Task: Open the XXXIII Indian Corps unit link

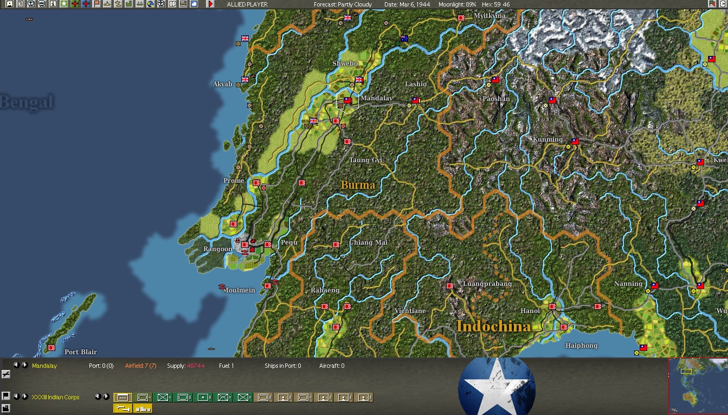Action: [x=56, y=397]
